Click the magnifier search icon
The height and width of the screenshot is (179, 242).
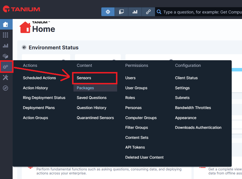click(x=159, y=12)
